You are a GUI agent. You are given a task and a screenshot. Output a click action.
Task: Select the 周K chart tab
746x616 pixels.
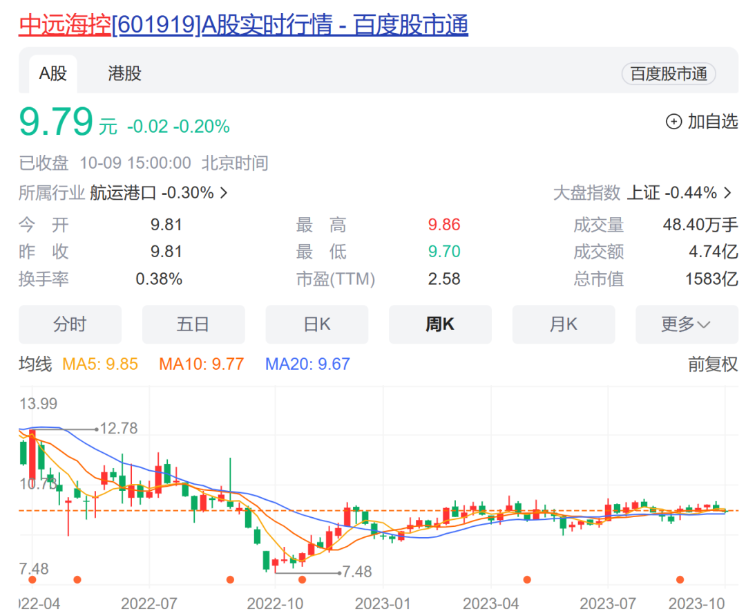(440, 324)
